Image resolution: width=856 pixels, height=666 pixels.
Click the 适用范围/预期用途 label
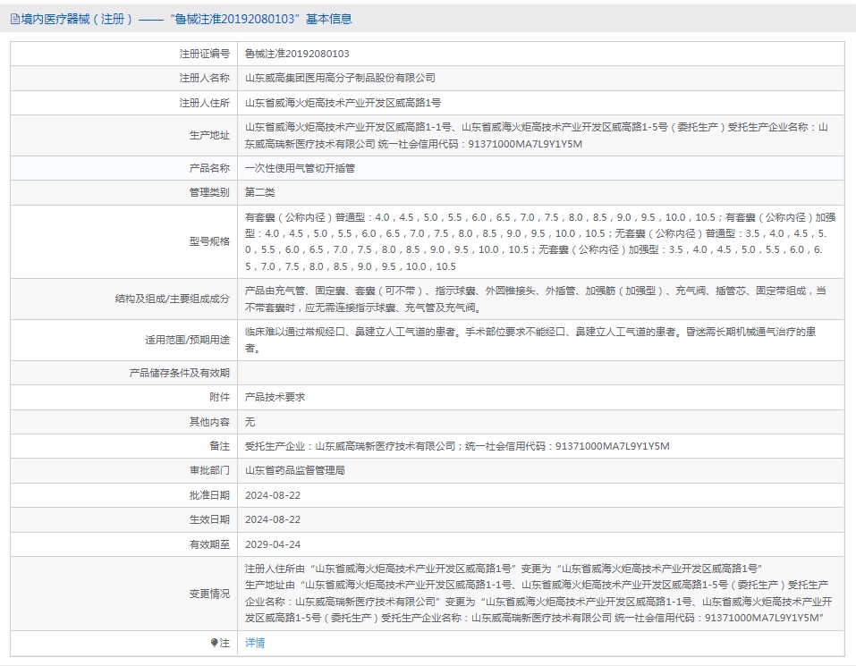pyautogui.click(x=187, y=340)
